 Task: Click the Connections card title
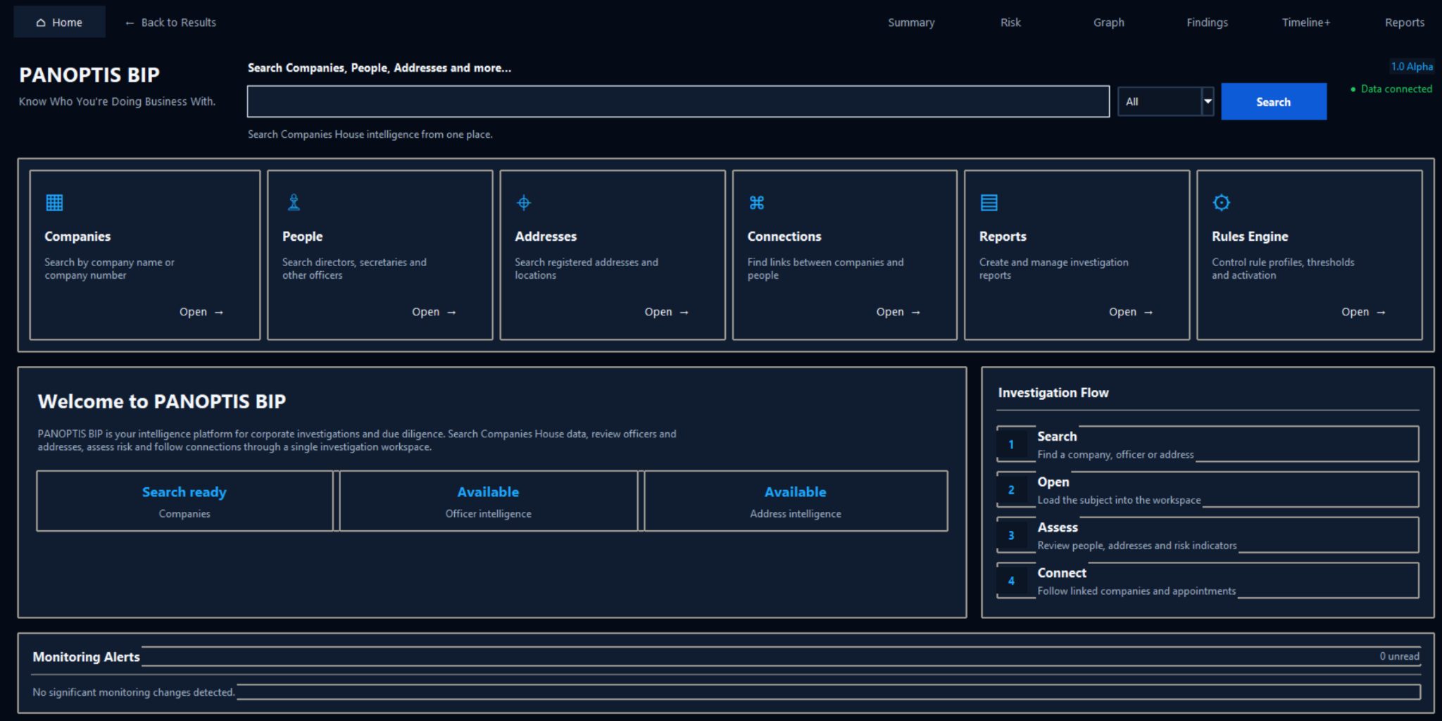784,237
